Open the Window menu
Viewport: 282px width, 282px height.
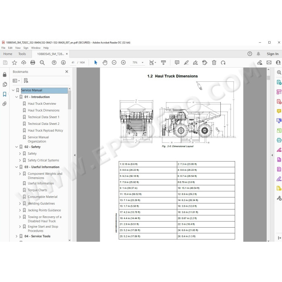tap(36, 48)
